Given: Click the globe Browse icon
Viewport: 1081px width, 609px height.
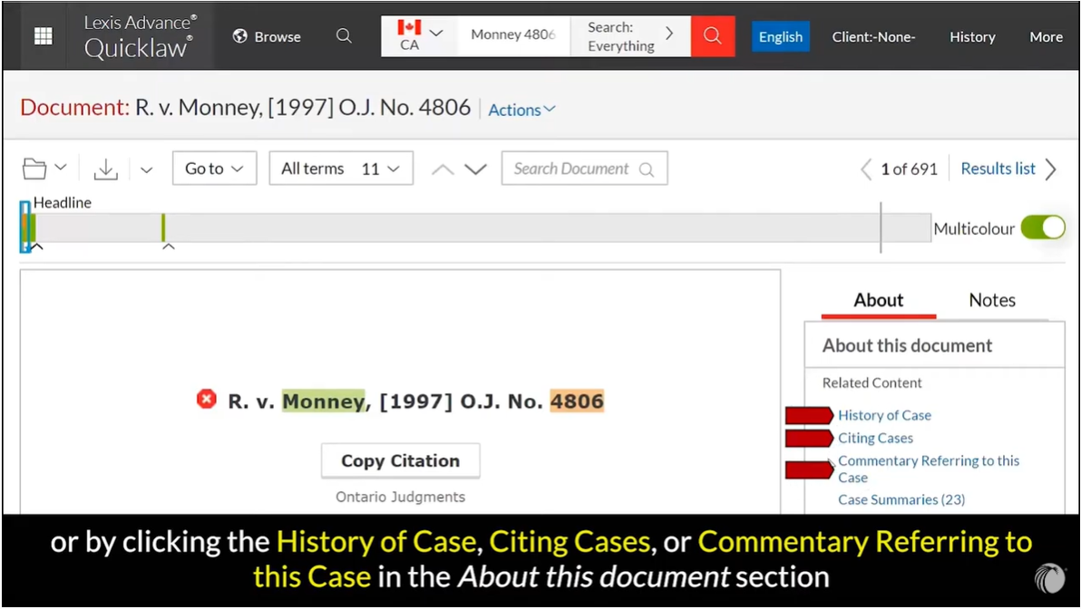Looking at the screenshot, I should tap(240, 36).
